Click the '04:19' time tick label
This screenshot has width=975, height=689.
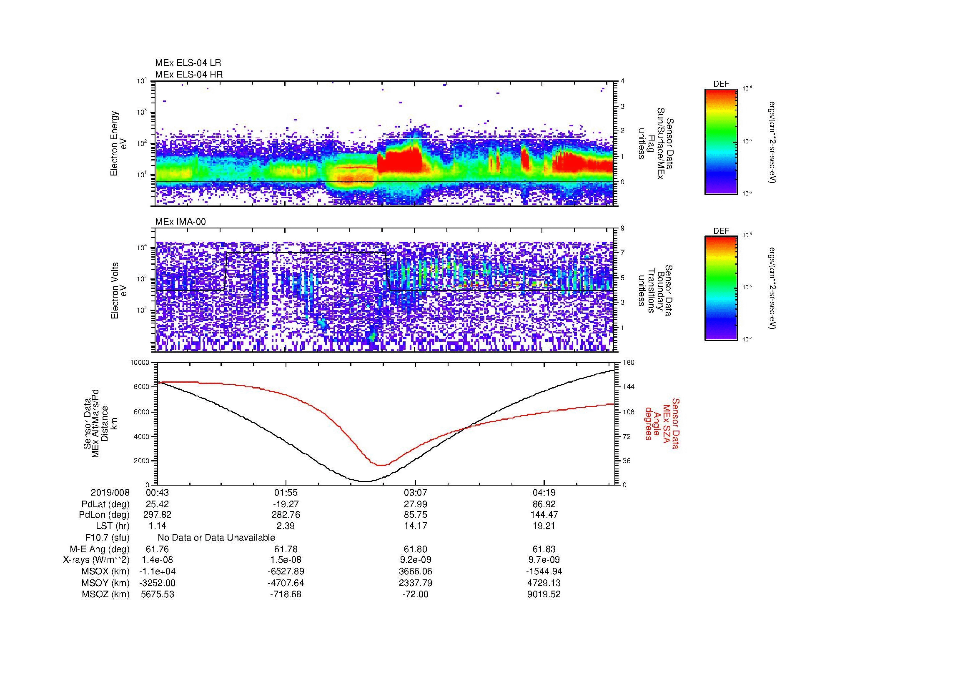[544, 492]
